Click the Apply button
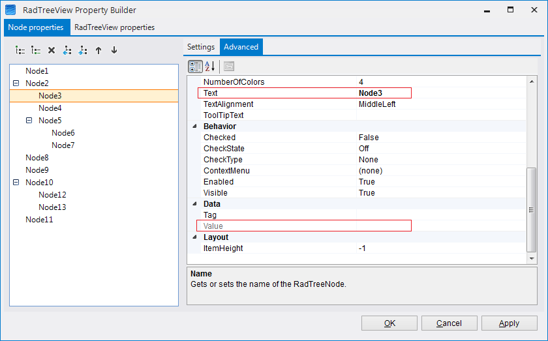Viewport: 548px width, 341px height. click(509, 323)
